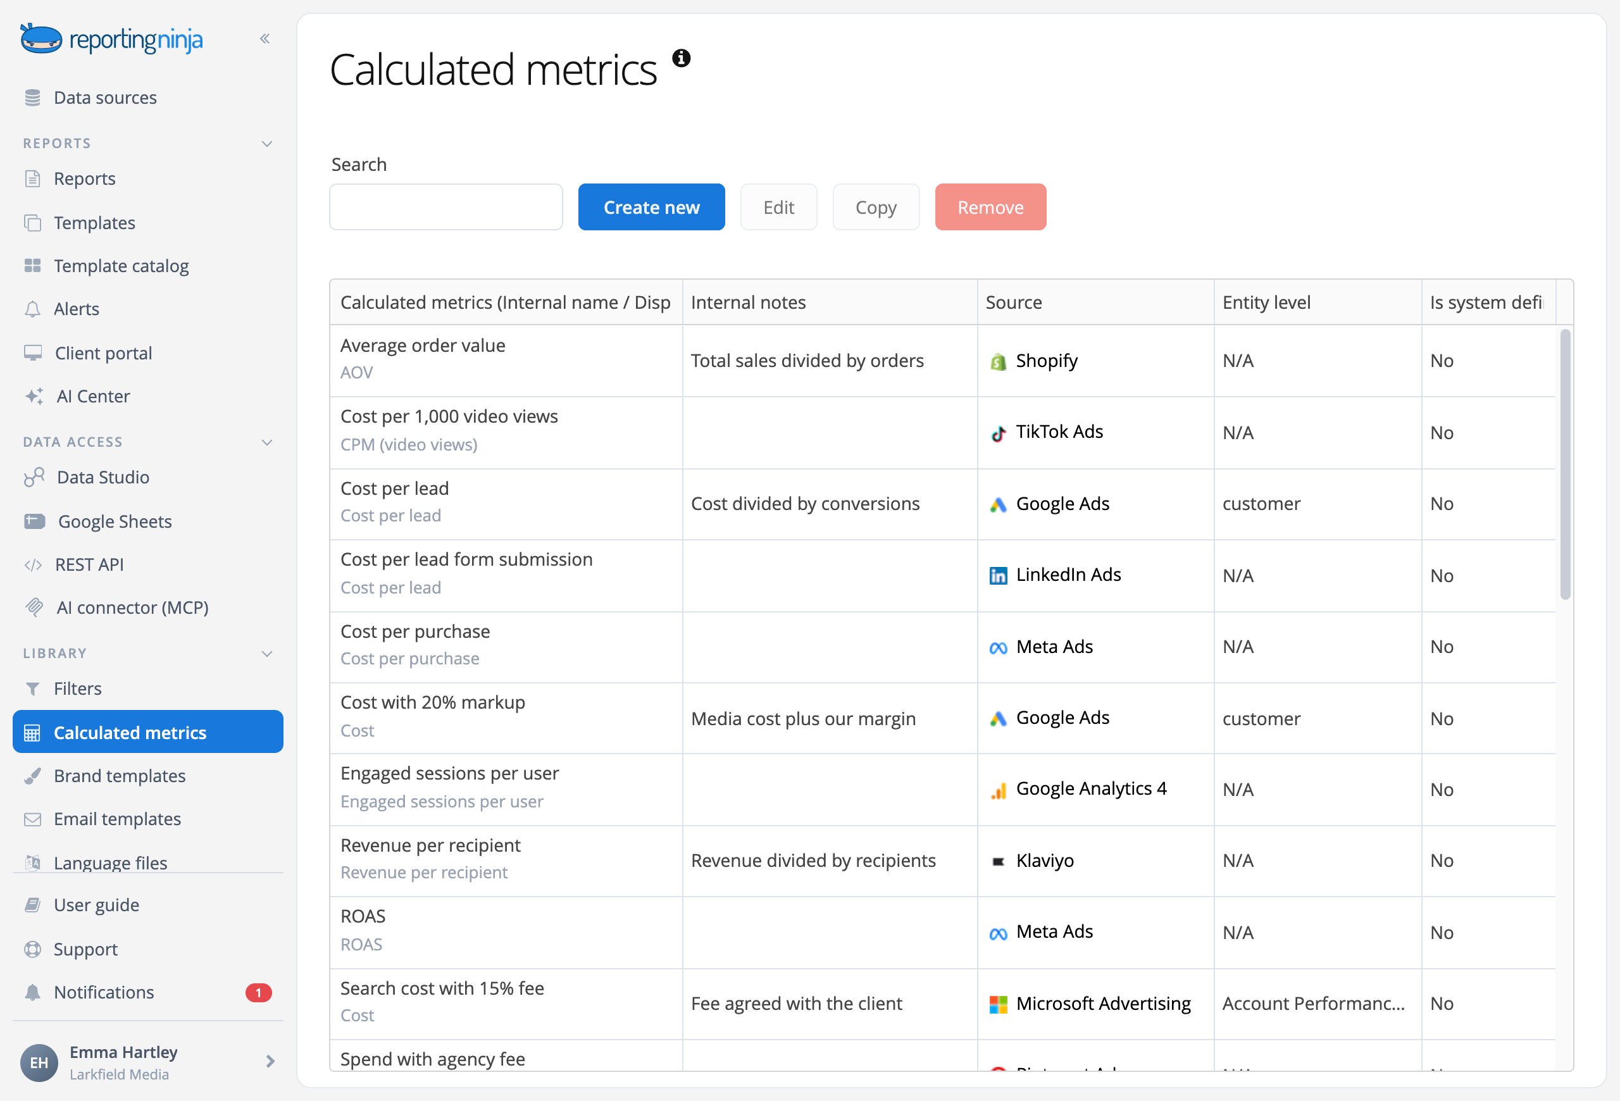The width and height of the screenshot is (1620, 1101).
Task: Open Support lifebuoy icon
Action: click(32, 949)
